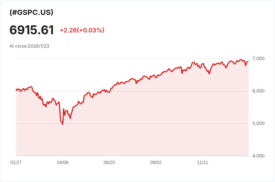
Task: Click the +2.26(+0.03%) change indicator
Action: pyautogui.click(x=82, y=30)
